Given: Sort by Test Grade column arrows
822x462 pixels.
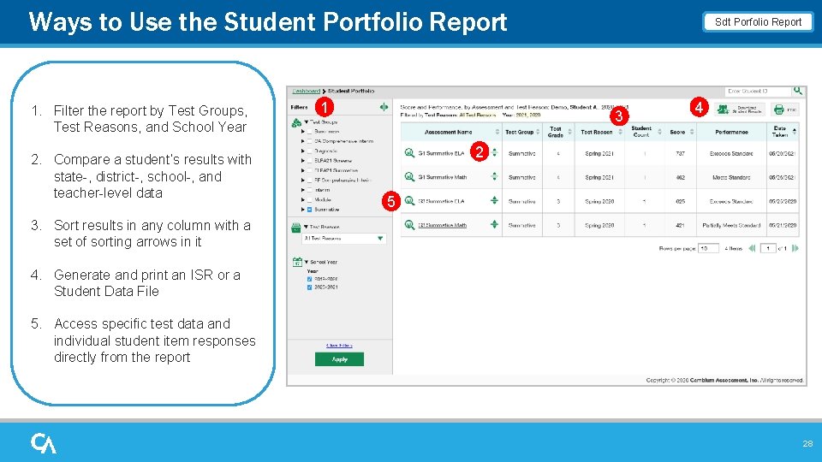Looking at the screenshot, I should 570,132.
